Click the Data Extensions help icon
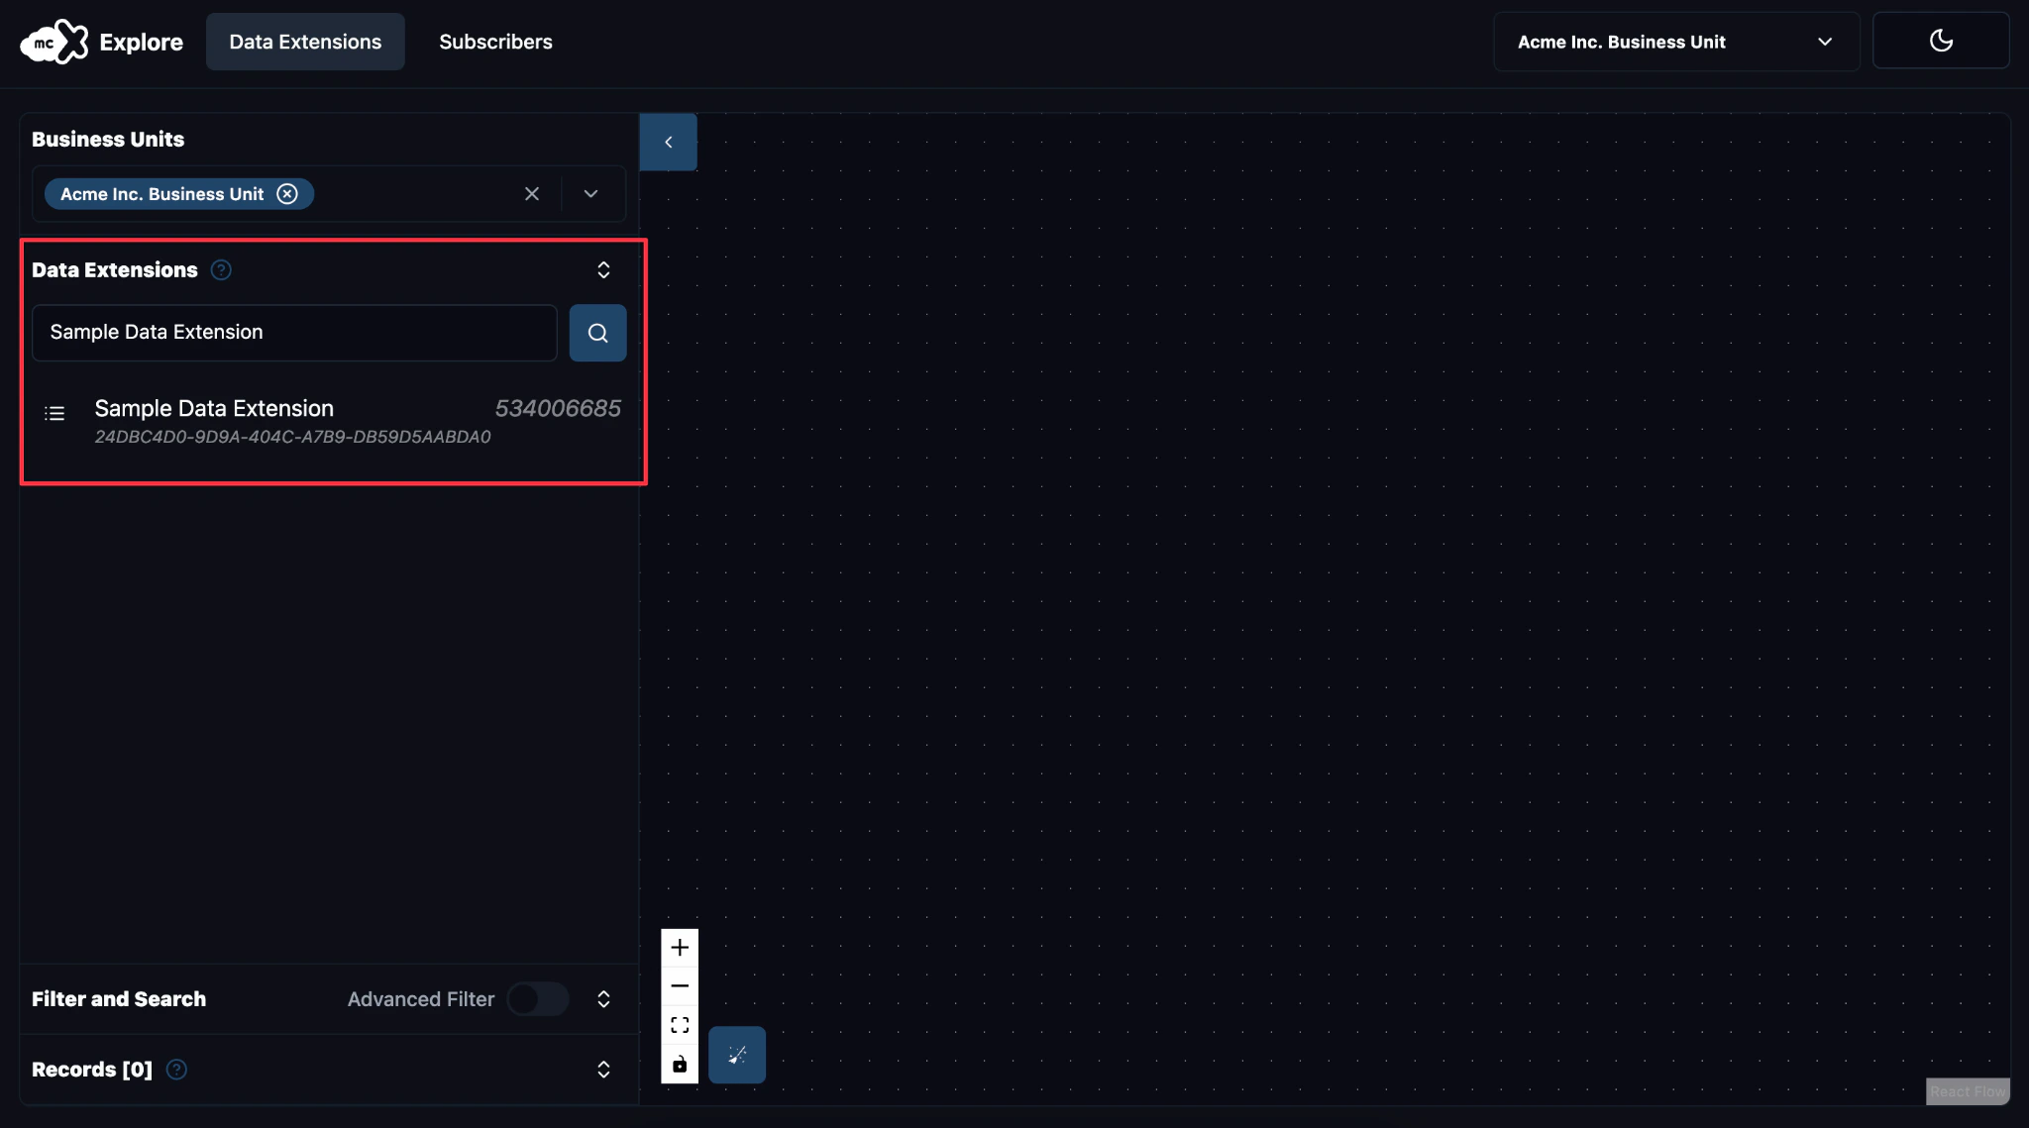The width and height of the screenshot is (2029, 1128). [x=221, y=270]
